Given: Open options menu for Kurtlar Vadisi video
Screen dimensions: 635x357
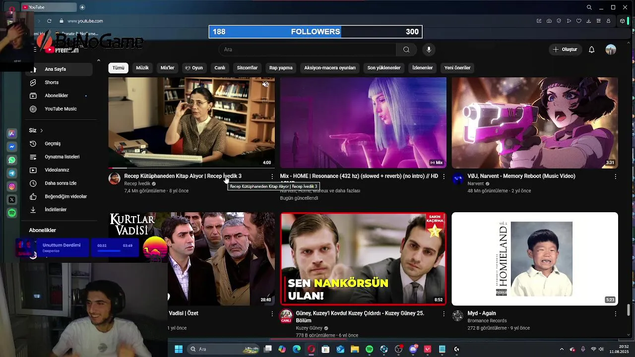Looking at the screenshot, I should (x=272, y=314).
